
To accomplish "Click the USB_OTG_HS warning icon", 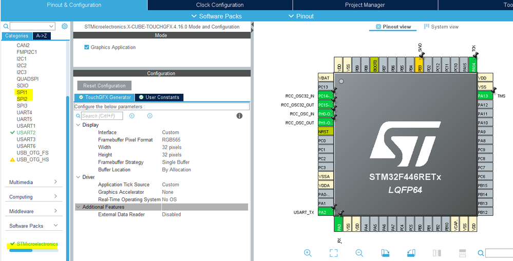I will [x=12, y=160].
